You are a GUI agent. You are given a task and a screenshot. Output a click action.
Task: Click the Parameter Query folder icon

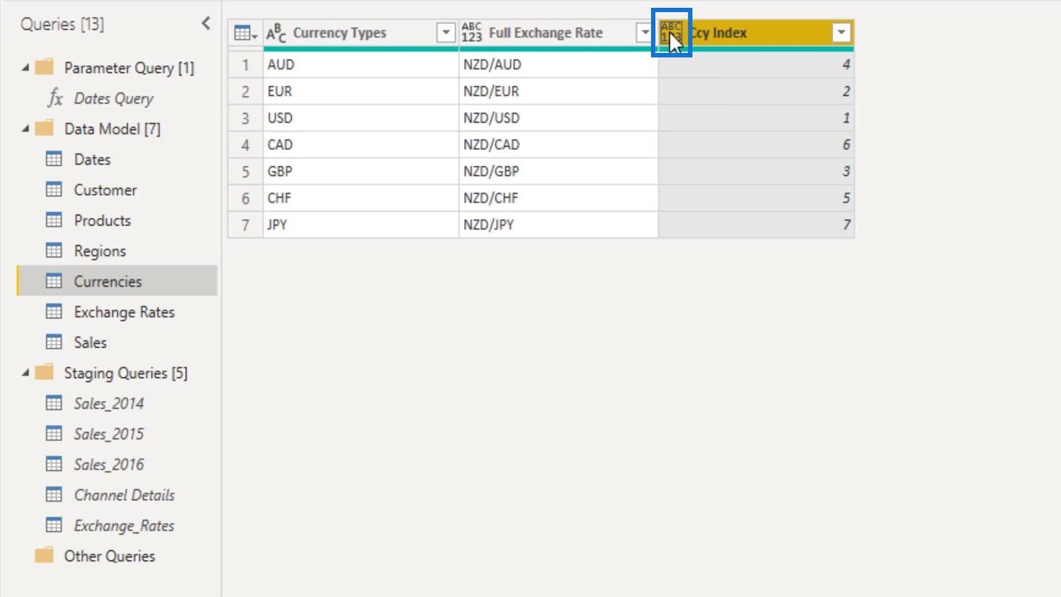[44, 67]
